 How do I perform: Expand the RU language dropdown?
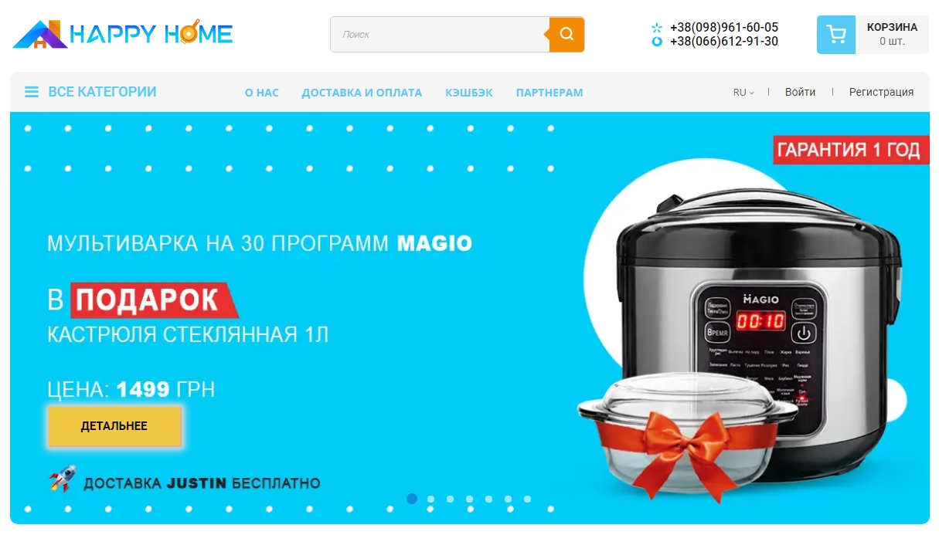click(743, 93)
